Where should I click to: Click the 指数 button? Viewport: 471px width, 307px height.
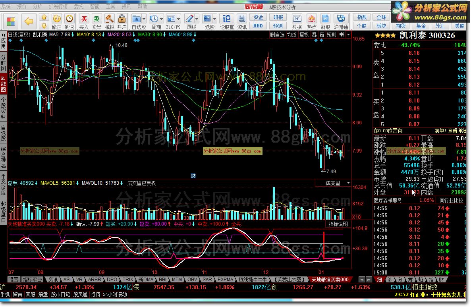pyautogui.click(x=362, y=17)
